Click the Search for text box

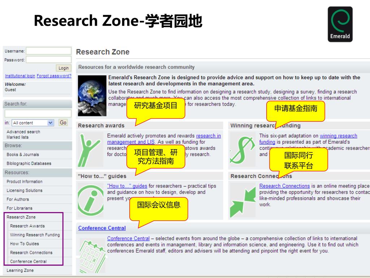(38, 113)
